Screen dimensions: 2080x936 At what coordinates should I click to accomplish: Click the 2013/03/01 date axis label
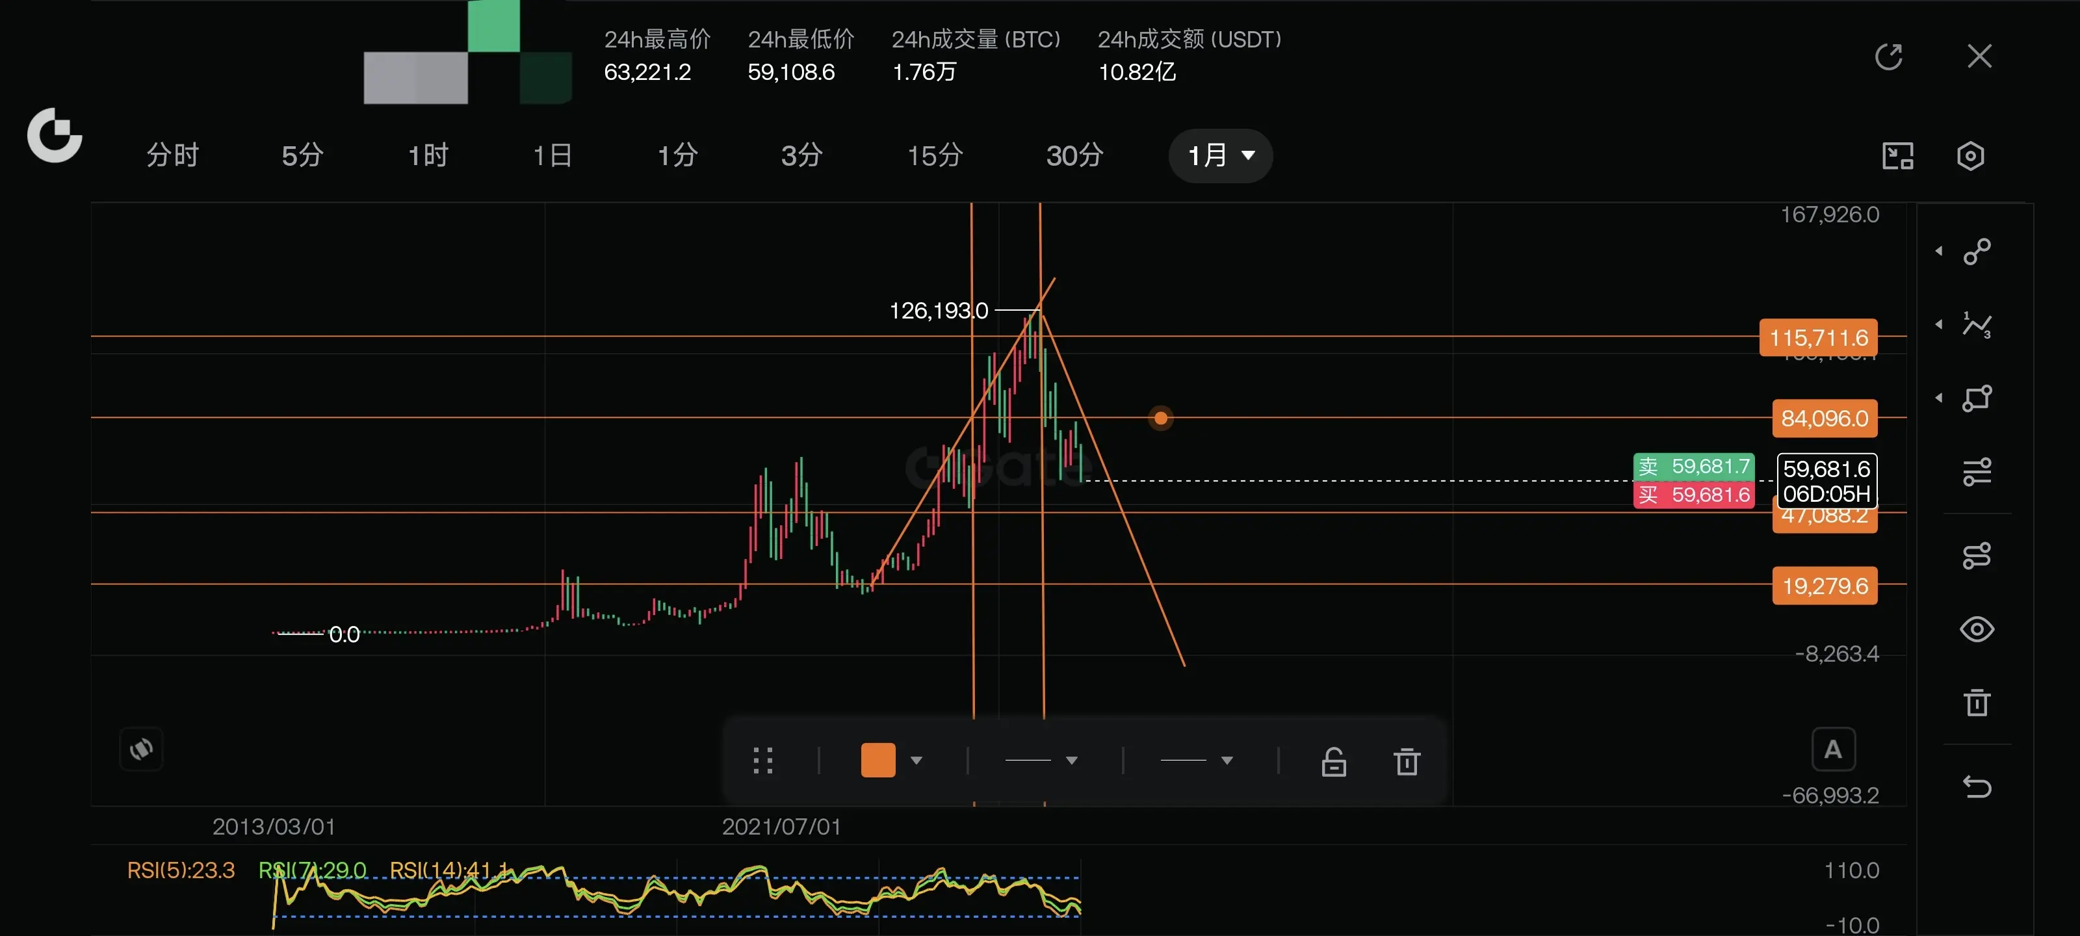(274, 827)
